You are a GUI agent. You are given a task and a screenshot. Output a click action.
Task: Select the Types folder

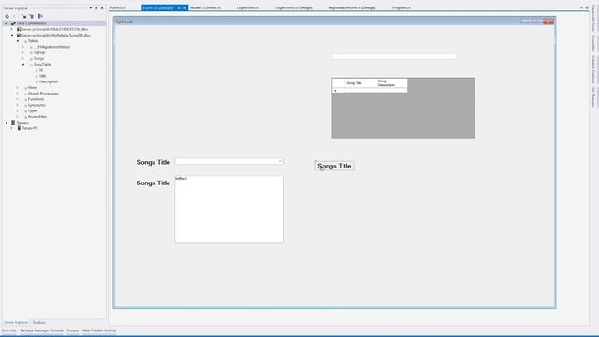point(33,110)
